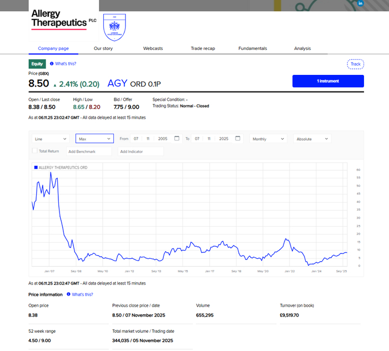Screen dimensions: 389x351
Task: Click 344,035 / 05 November 2025 value
Action: tap(142, 340)
